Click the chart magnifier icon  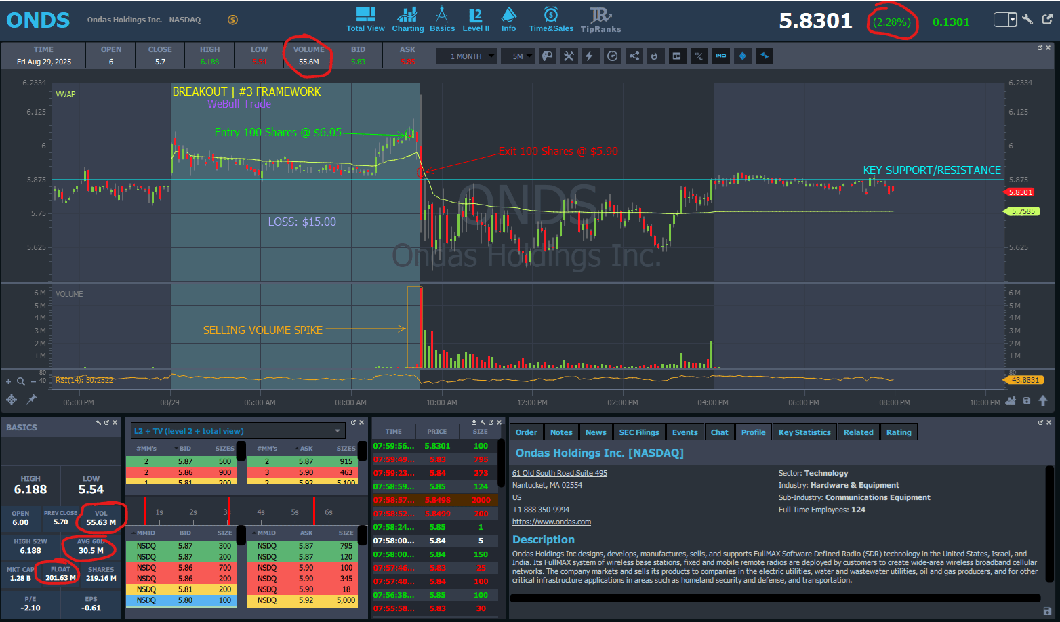pos(21,381)
